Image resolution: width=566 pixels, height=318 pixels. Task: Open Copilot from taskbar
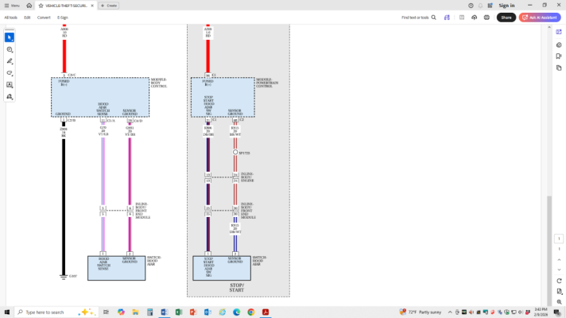121,312
